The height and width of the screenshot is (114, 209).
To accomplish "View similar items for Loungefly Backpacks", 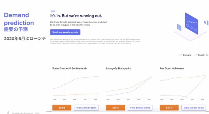I will [x=140, y=107].
